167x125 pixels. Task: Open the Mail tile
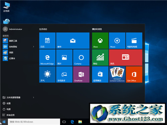click(73, 41)
